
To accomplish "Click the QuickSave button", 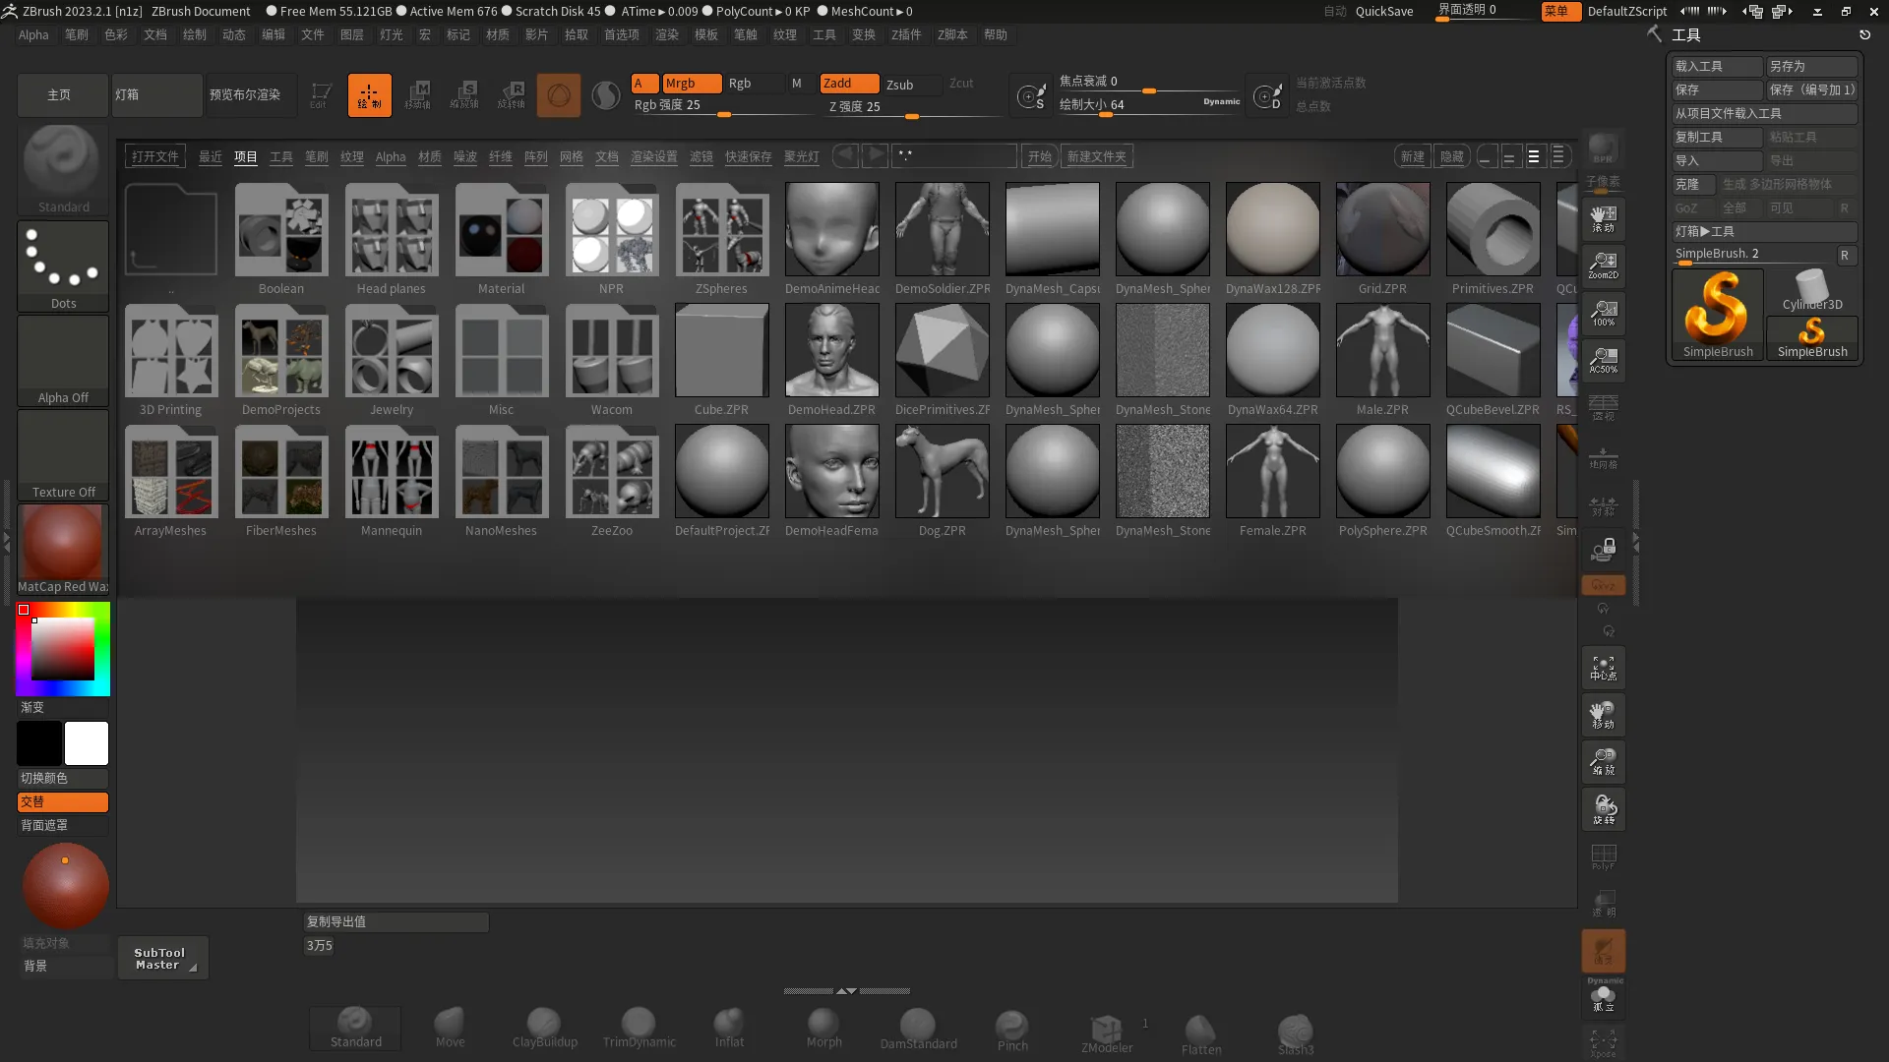I will (1383, 11).
